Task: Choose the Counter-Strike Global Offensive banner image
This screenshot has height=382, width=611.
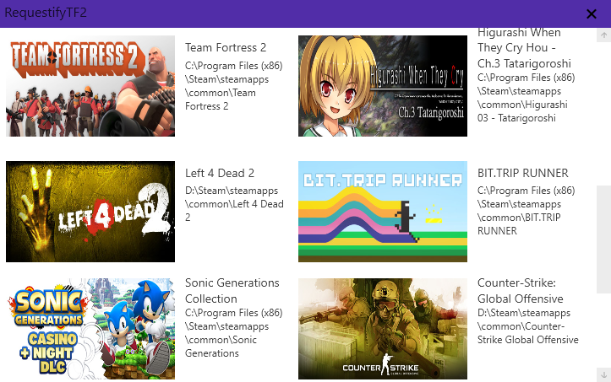Action: point(383,329)
